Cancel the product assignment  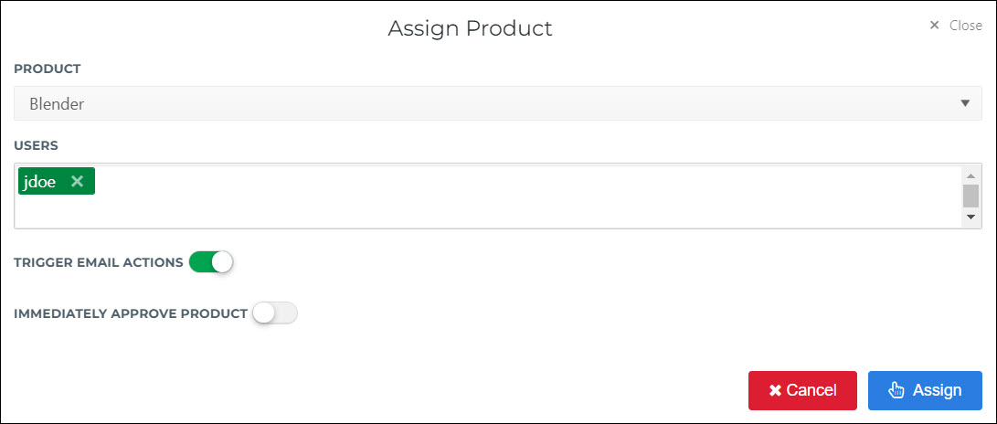802,390
